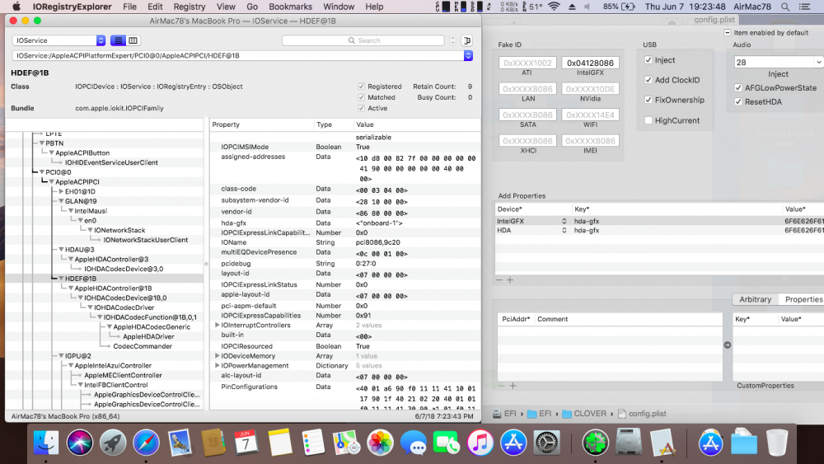Image resolution: width=824 pixels, height=464 pixels.
Task: Open the File menu
Action: pyautogui.click(x=129, y=7)
